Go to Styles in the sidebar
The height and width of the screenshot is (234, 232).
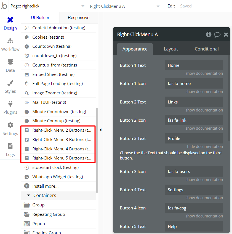pos(10,86)
